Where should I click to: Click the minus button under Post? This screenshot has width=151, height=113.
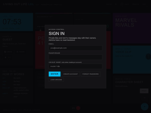(x=145, y=98)
